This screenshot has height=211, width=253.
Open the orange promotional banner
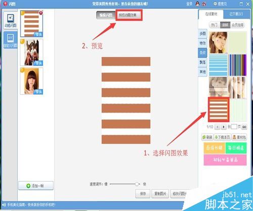[214, 148]
